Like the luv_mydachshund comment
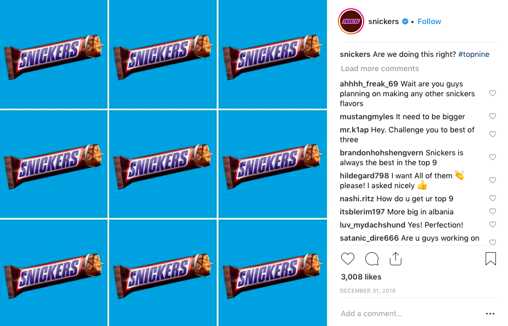The image size is (508, 326). pos(493,224)
